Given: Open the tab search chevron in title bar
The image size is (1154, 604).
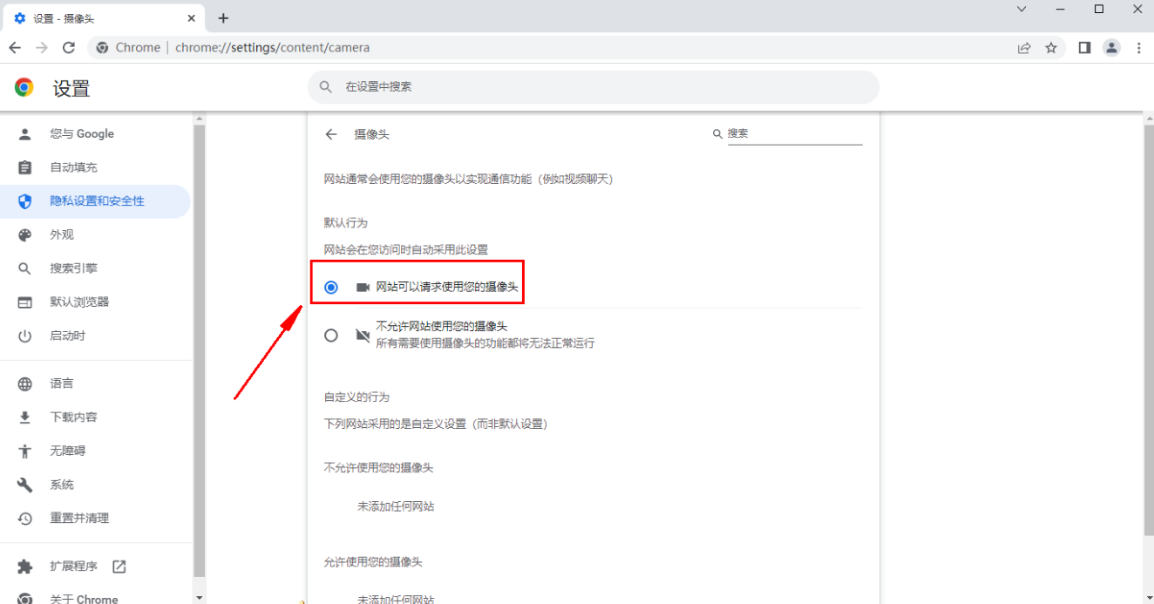Looking at the screenshot, I should tap(1022, 9).
